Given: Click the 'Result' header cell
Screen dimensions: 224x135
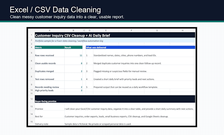Looking at the screenshot, I should pyautogui.click(x=73, y=48).
